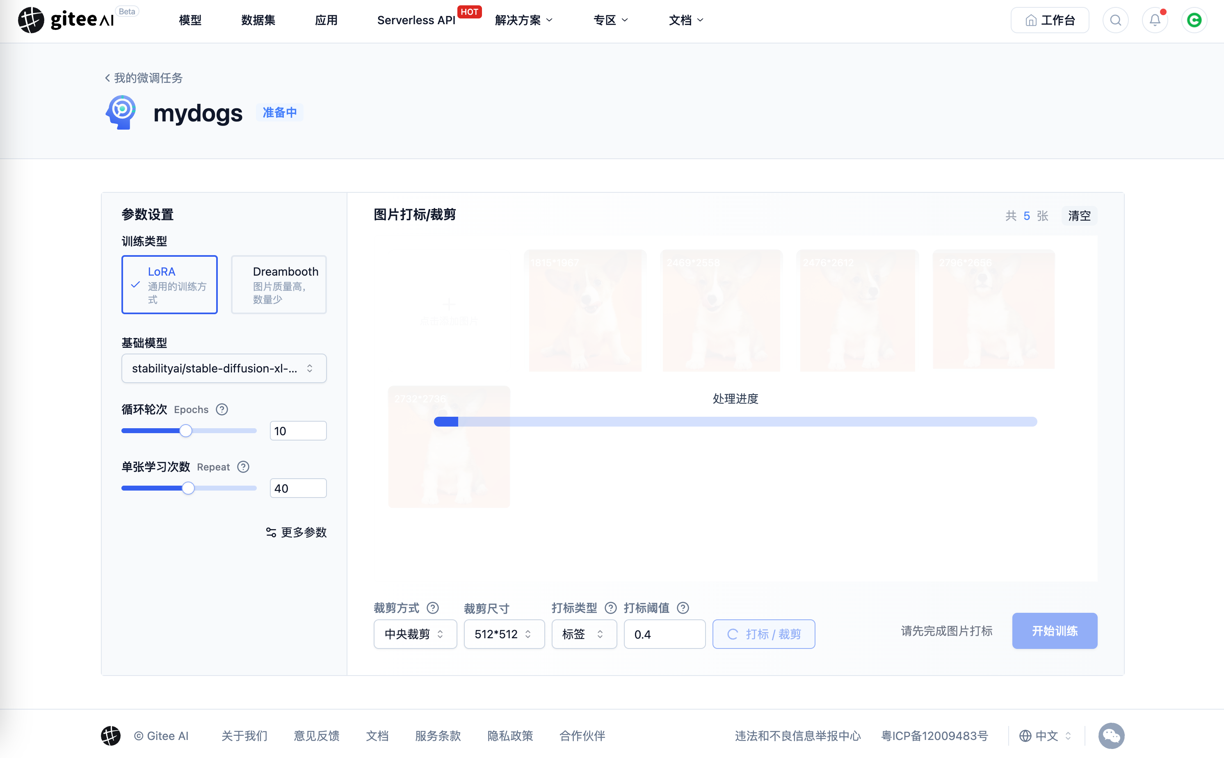The height and width of the screenshot is (758, 1224).
Task: Open crop size dropdown 512*512
Action: point(504,634)
